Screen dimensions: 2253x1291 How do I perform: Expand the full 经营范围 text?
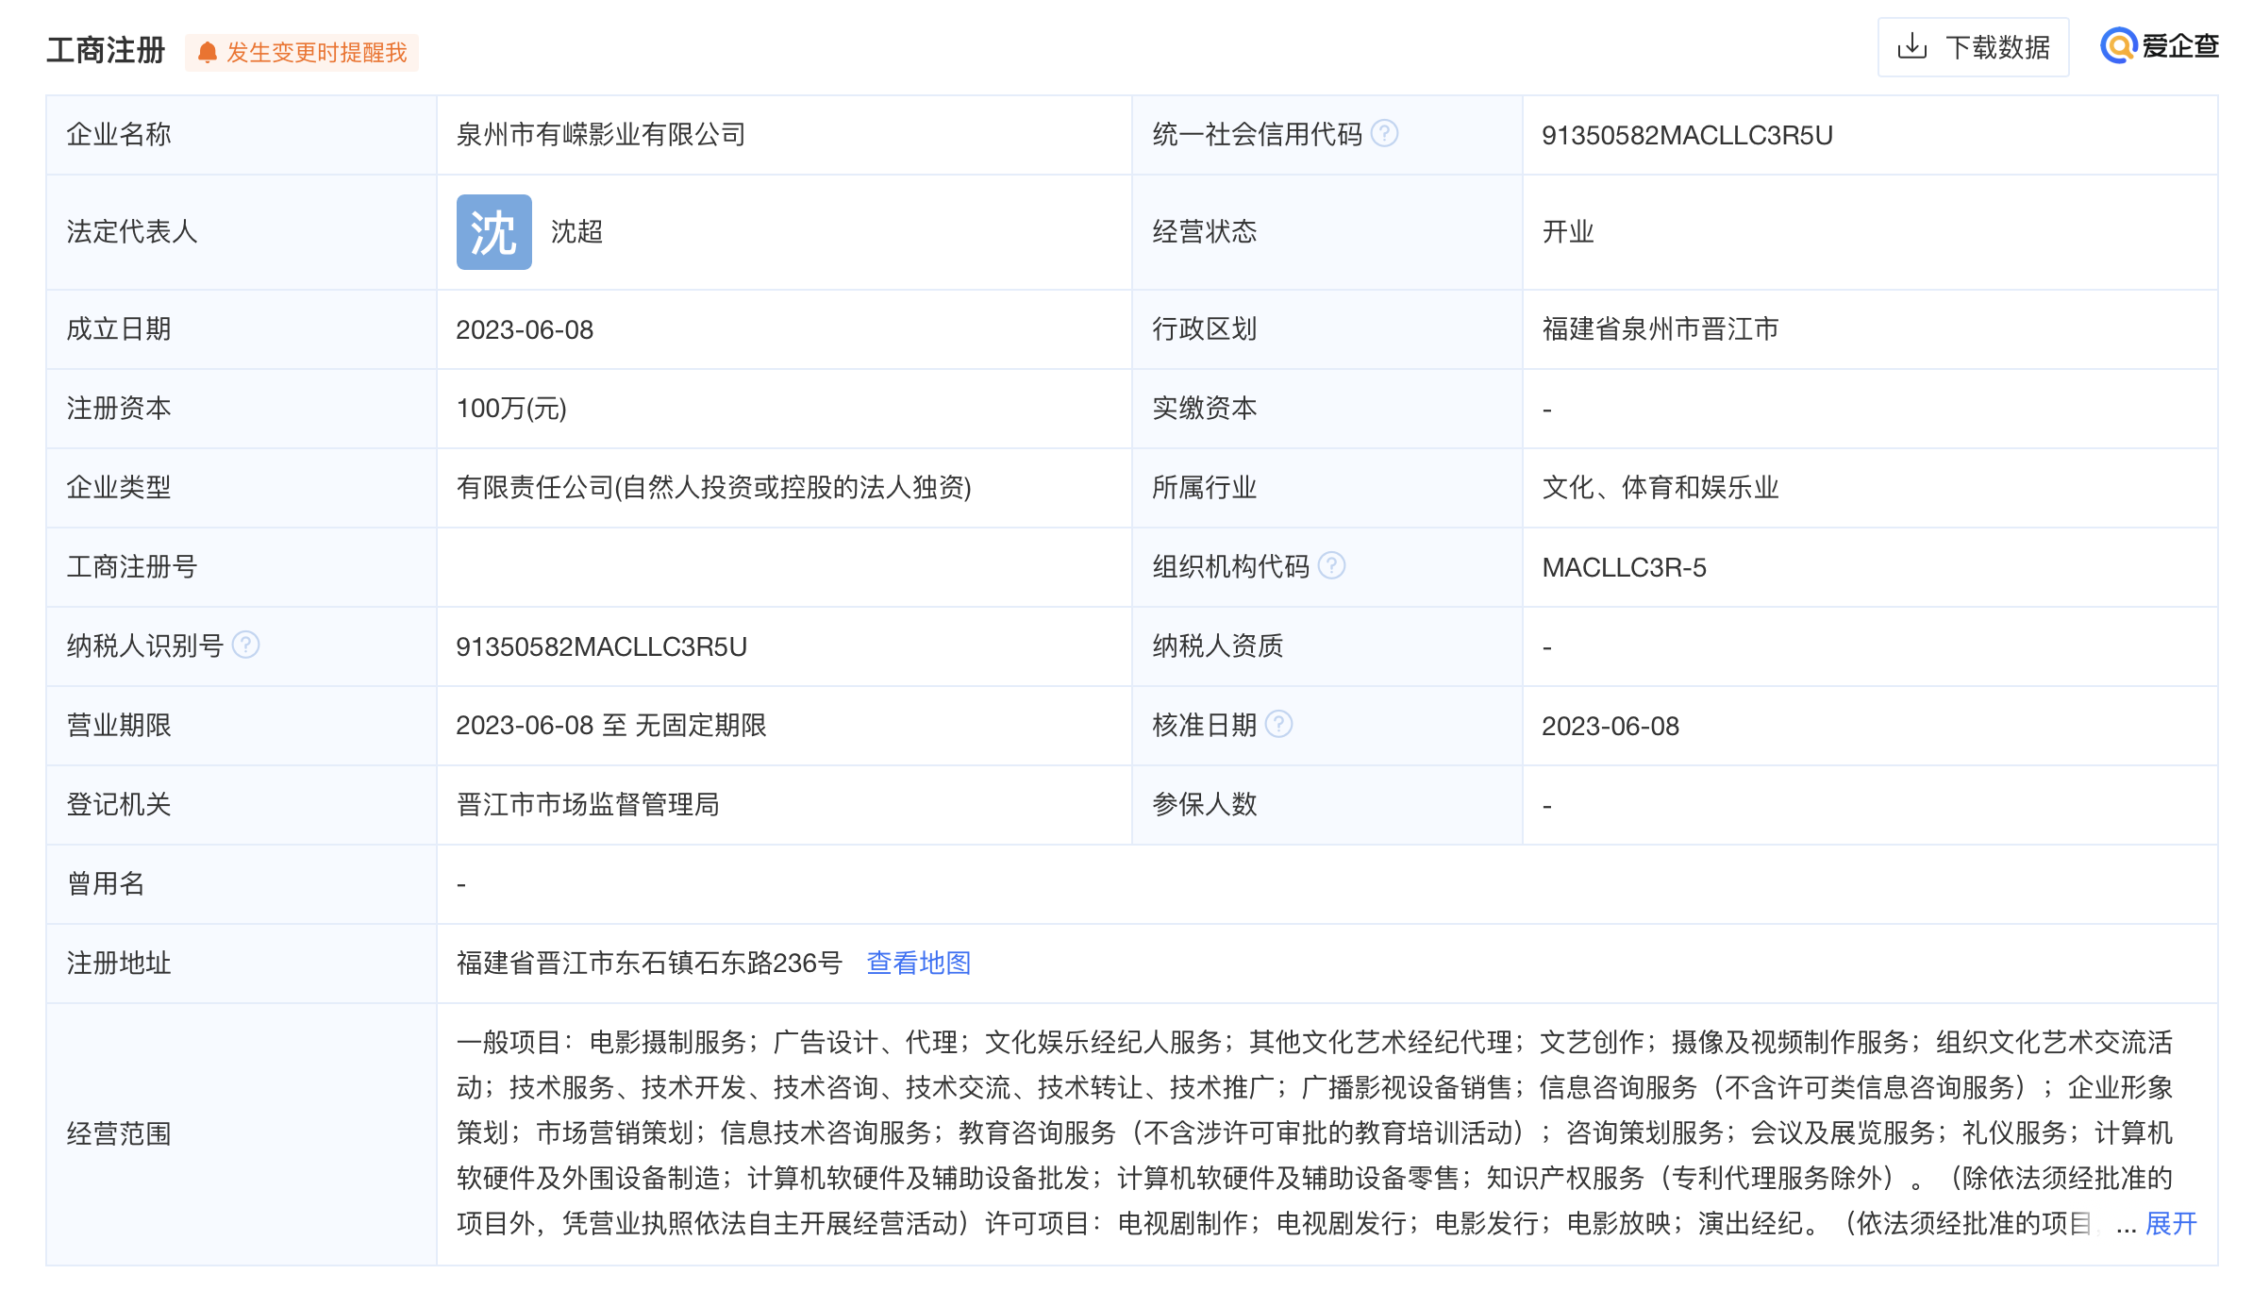[x=2170, y=1223]
